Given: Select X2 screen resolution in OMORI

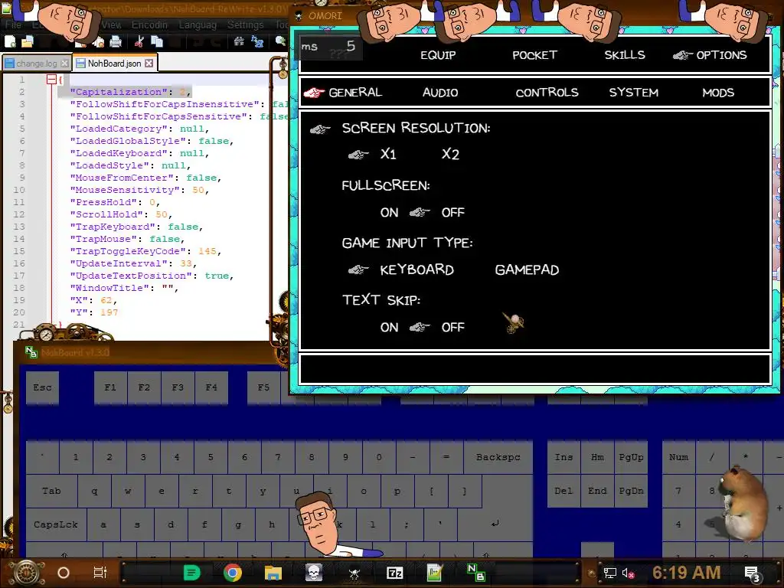Looking at the screenshot, I should pos(450,154).
